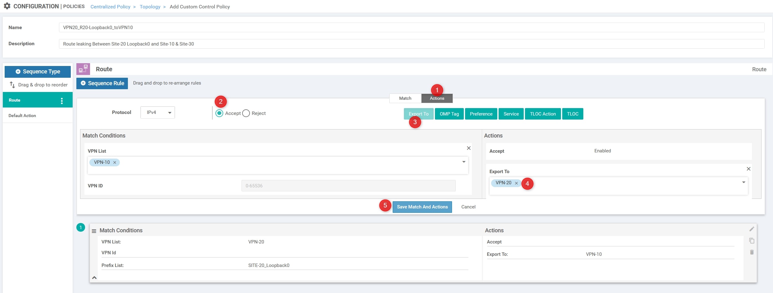Open the Centralized Policy breadcrumb link

click(x=110, y=7)
